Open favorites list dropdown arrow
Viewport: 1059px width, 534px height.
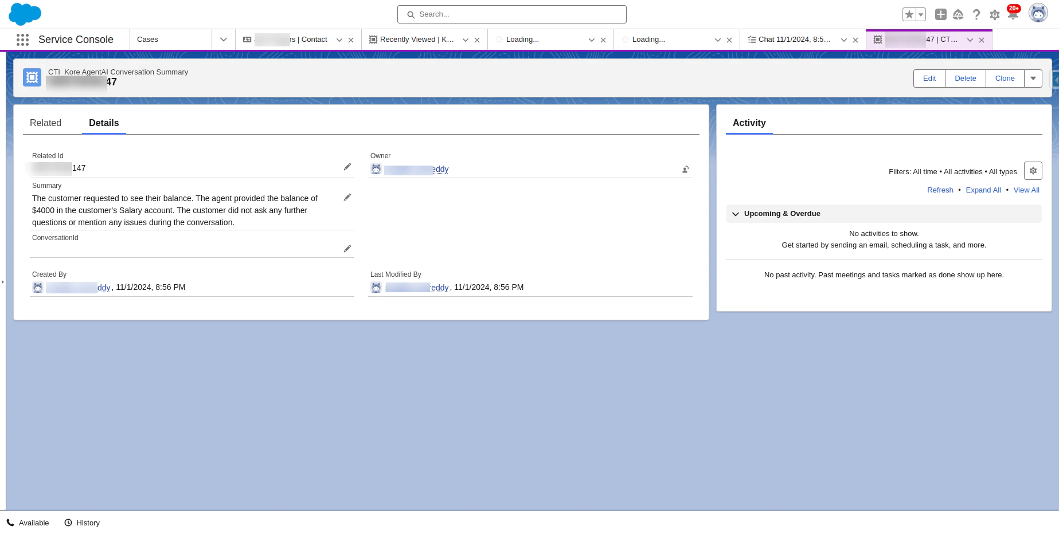921,14
